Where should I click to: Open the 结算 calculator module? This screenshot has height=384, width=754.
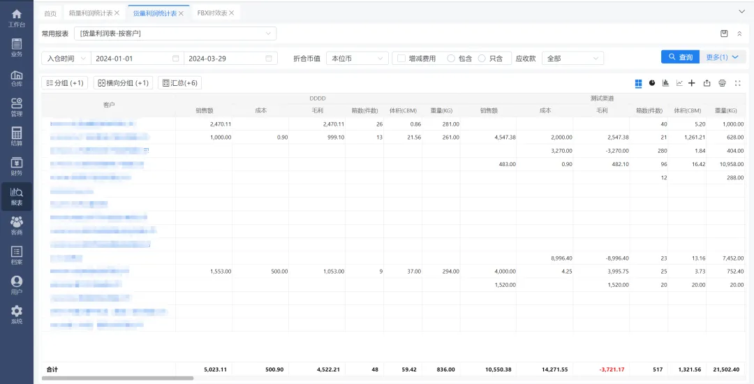click(16, 137)
